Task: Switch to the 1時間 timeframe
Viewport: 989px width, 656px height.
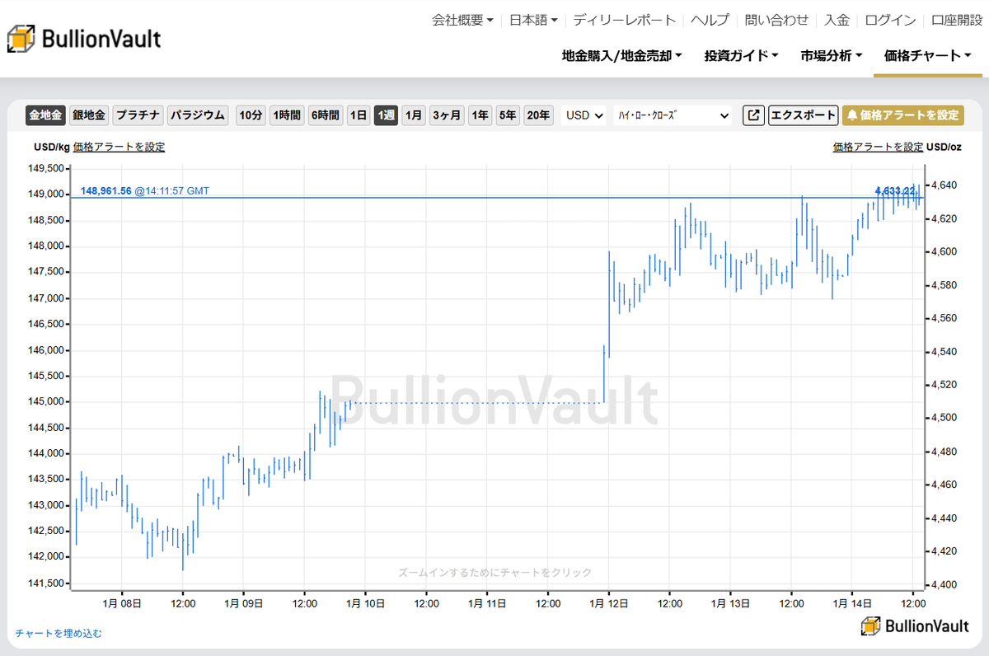Action: click(x=286, y=115)
